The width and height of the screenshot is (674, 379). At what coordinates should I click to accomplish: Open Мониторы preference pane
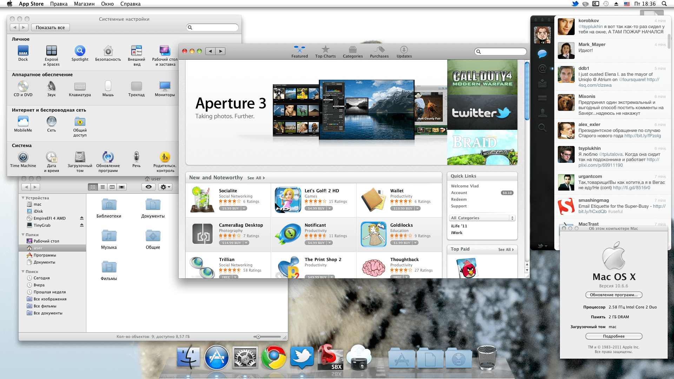click(x=165, y=89)
